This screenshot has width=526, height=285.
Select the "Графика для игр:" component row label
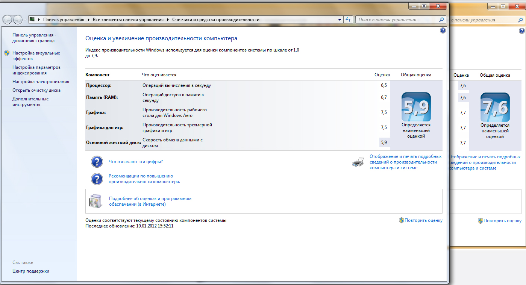click(x=105, y=127)
